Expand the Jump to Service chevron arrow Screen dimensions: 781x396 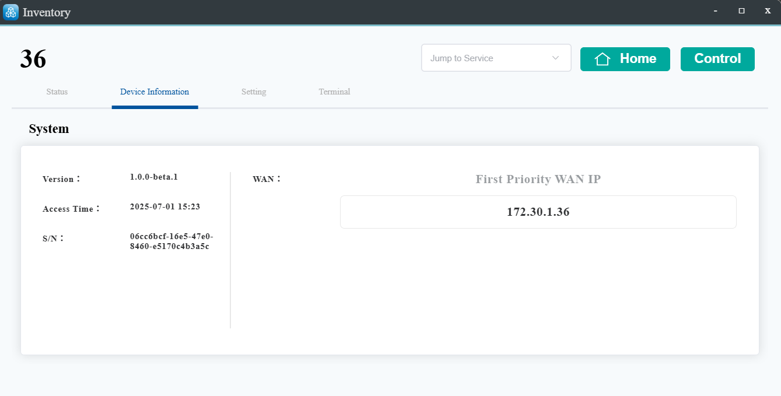click(x=555, y=58)
